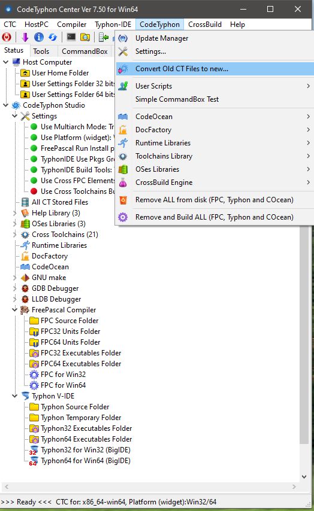Click the blue info toolbar icon

coord(39,37)
